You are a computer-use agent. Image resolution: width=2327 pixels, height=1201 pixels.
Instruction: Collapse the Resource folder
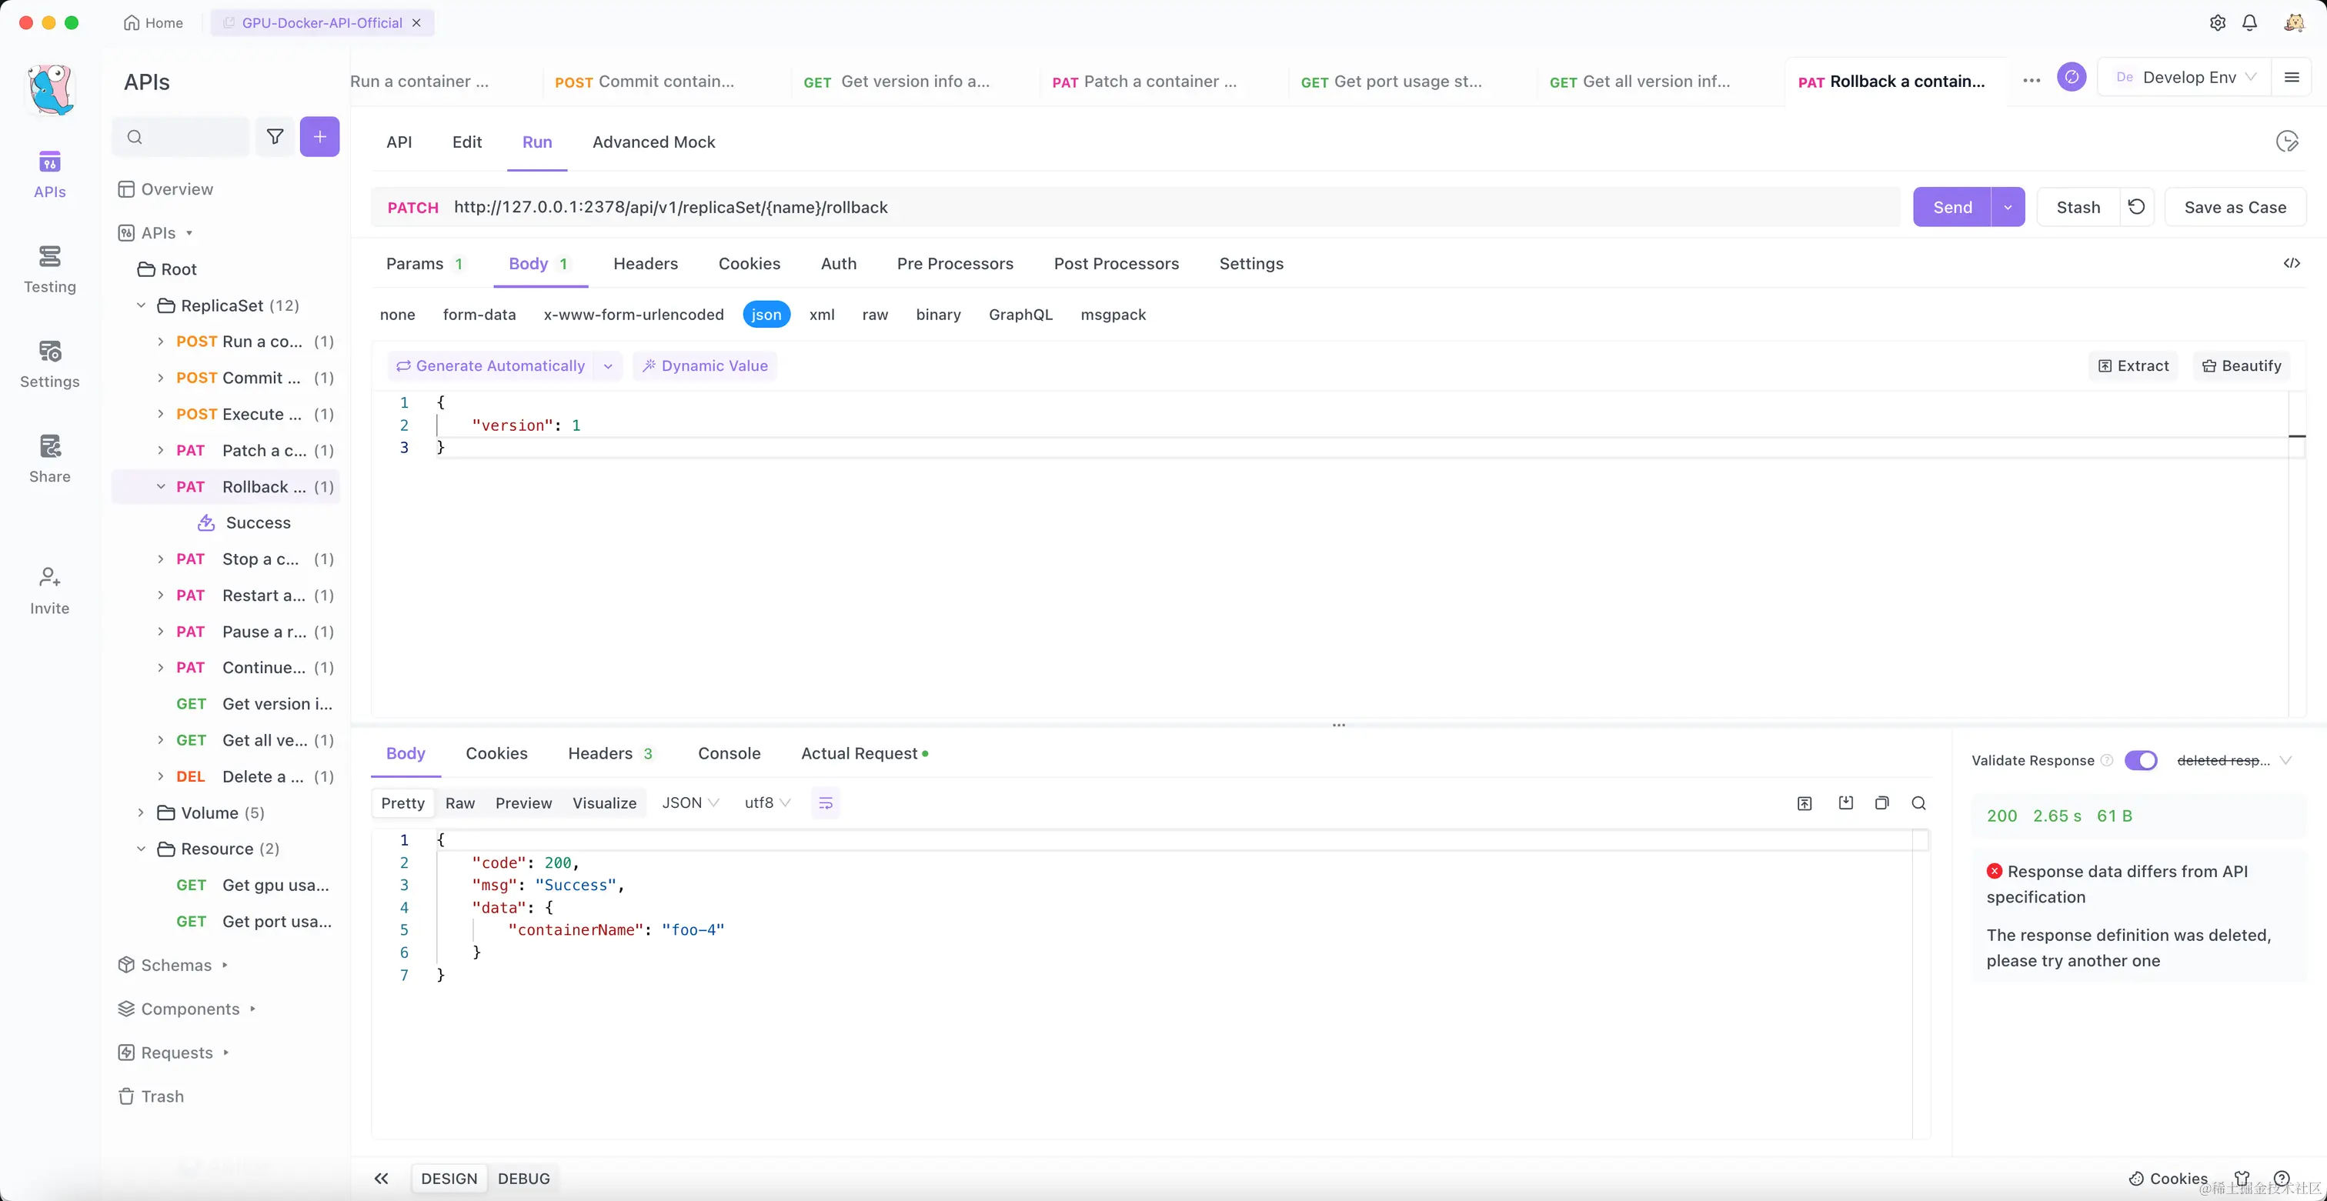click(141, 849)
